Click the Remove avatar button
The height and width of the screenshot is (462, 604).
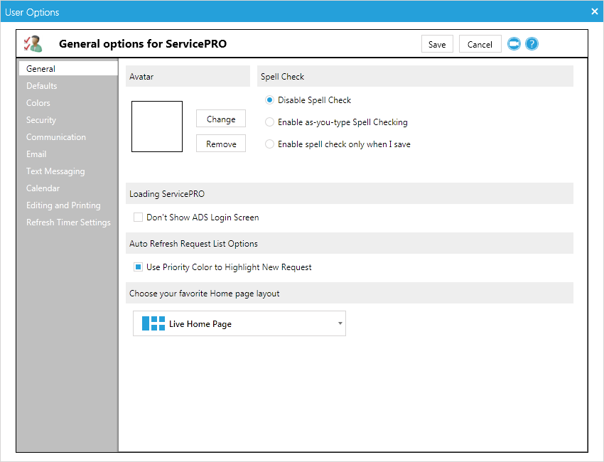[221, 144]
